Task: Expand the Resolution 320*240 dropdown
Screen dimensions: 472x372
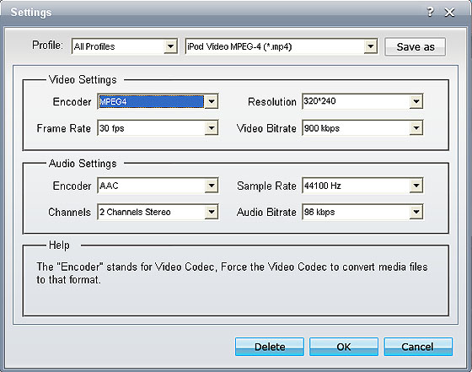Action: tap(416, 101)
